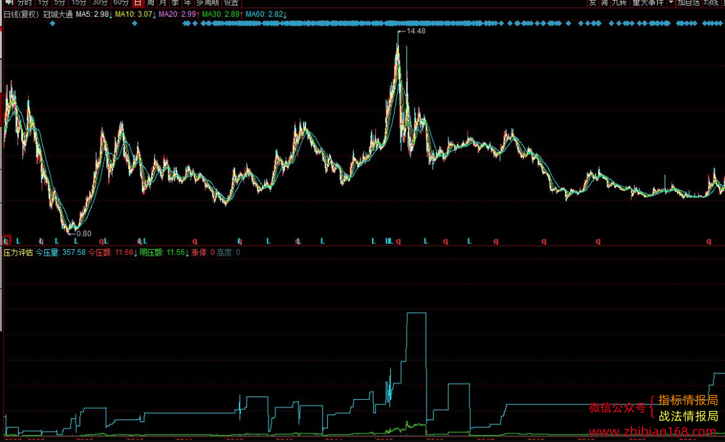
Task: Select the 季 quarterly period tab
Action: (175, 3)
